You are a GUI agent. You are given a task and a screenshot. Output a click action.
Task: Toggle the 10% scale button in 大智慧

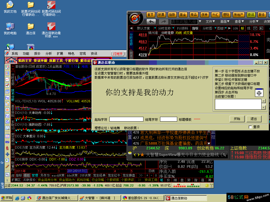[x=235, y=28]
